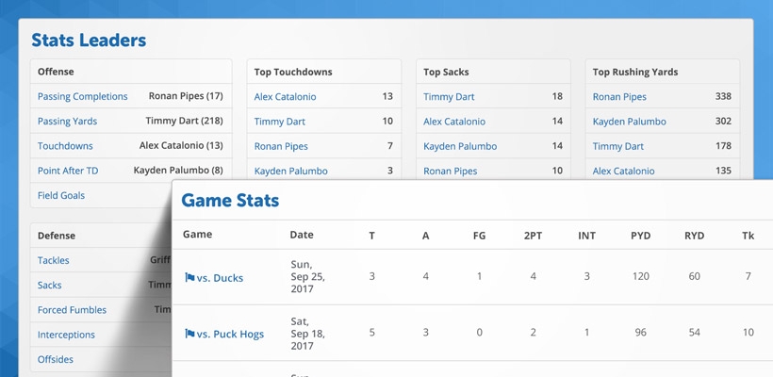The height and width of the screenshot is (377, 773).
Task: Click the PYD column header
Action: coord(640,236)
